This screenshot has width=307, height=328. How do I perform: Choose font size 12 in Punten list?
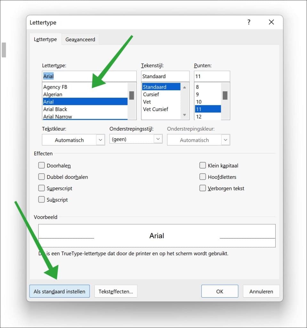199,117
